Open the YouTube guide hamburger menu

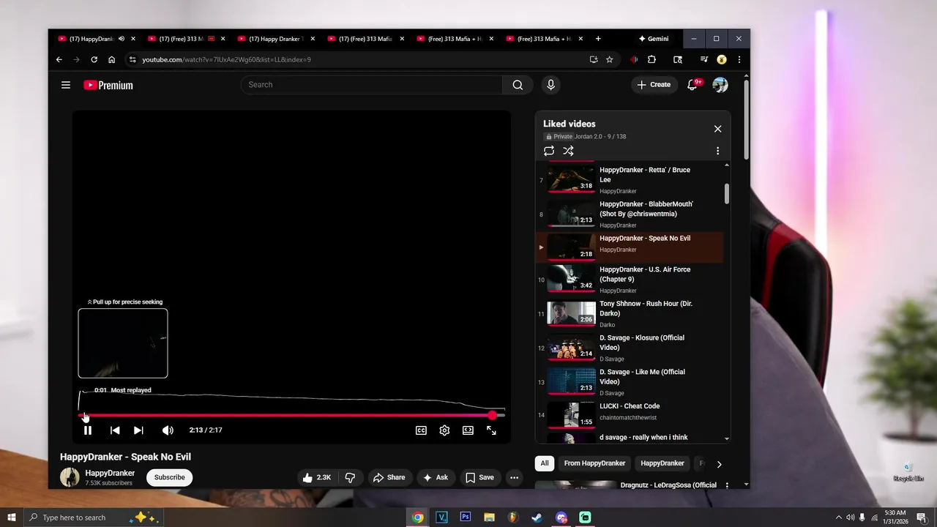[x=66, y=85]
